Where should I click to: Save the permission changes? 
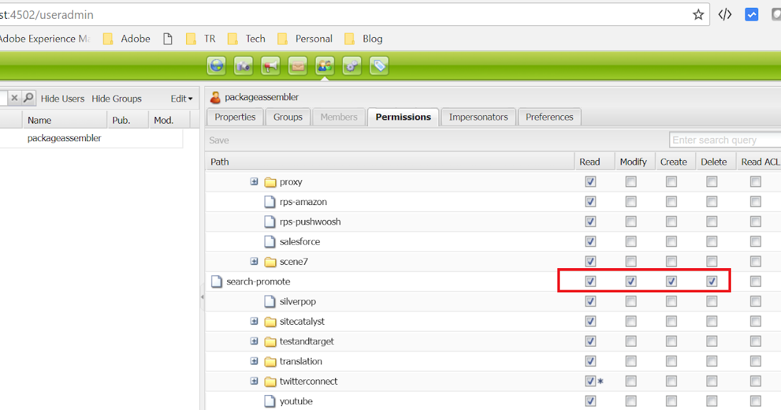pyautogui.click(x=219, y=140)
